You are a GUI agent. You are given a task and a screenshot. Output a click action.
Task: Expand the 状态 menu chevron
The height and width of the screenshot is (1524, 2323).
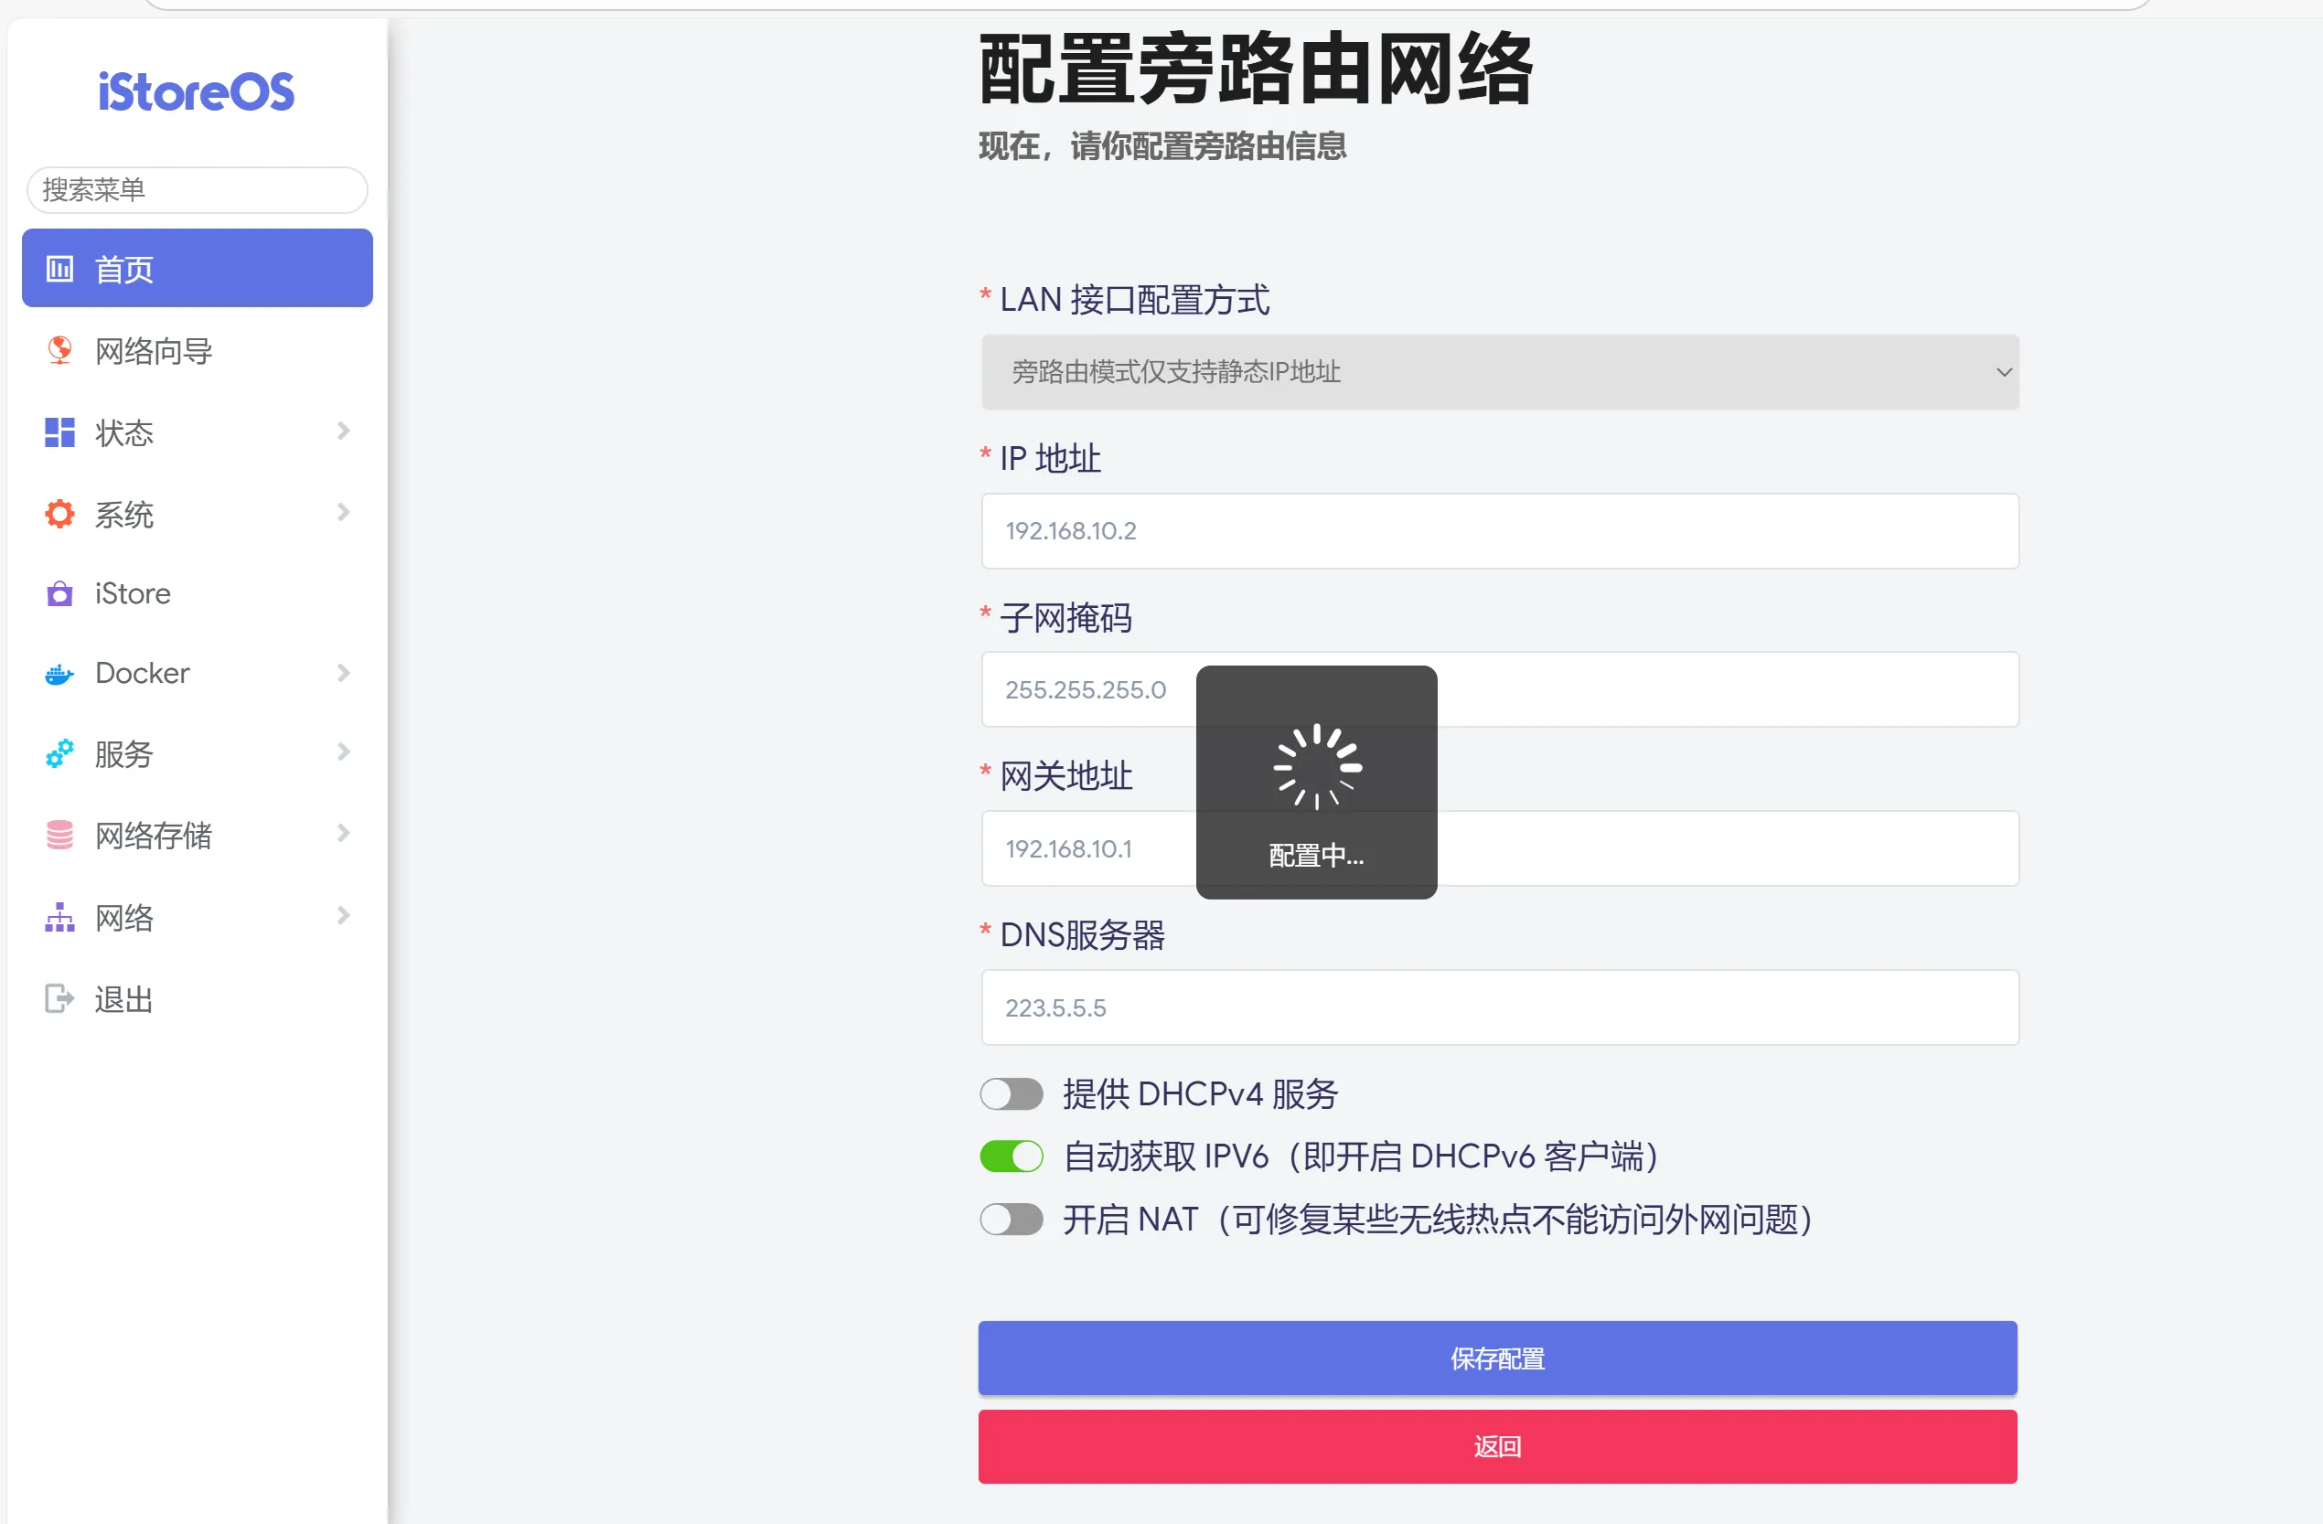pos(343,432)
